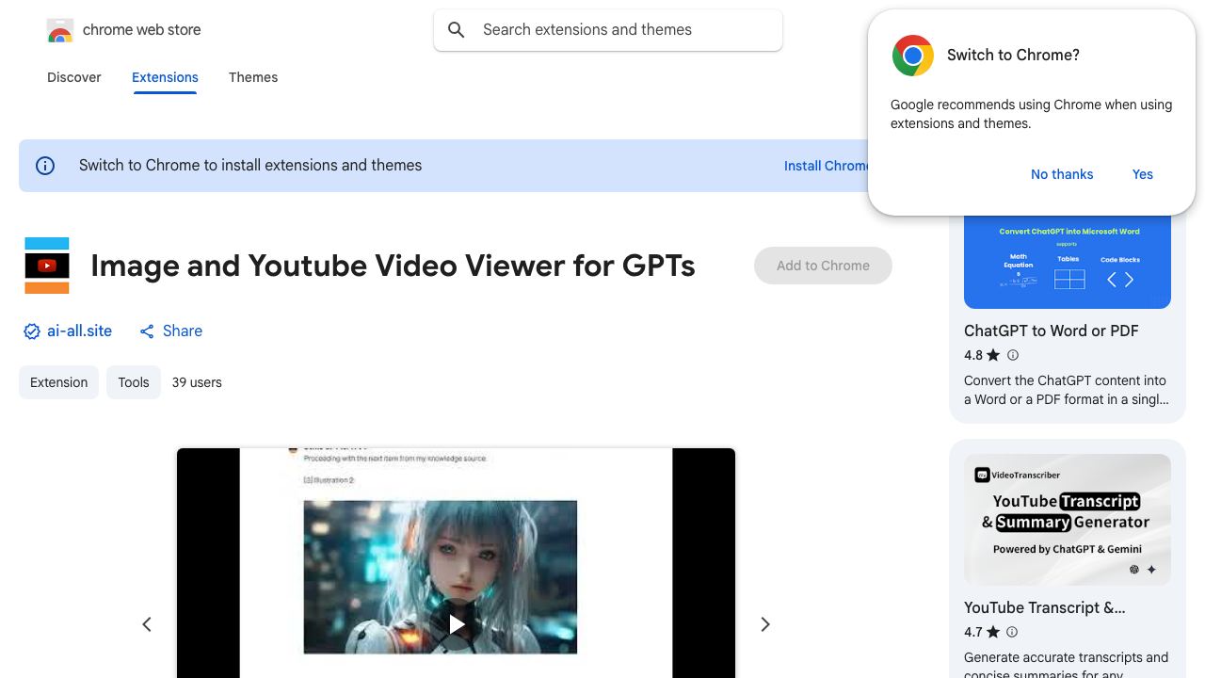Click the YouTube Transcript & Summary title

(1045, 607)
